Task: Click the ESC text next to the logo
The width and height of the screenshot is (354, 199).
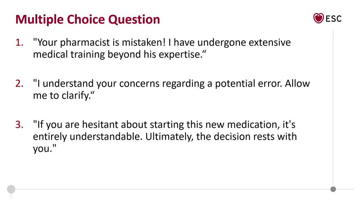Action: click(x=334, y=19)
